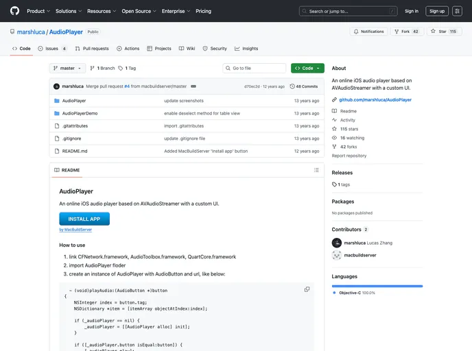Click the tag icon under Releases
The image size is (472, 351).
(x=334, y=184)
